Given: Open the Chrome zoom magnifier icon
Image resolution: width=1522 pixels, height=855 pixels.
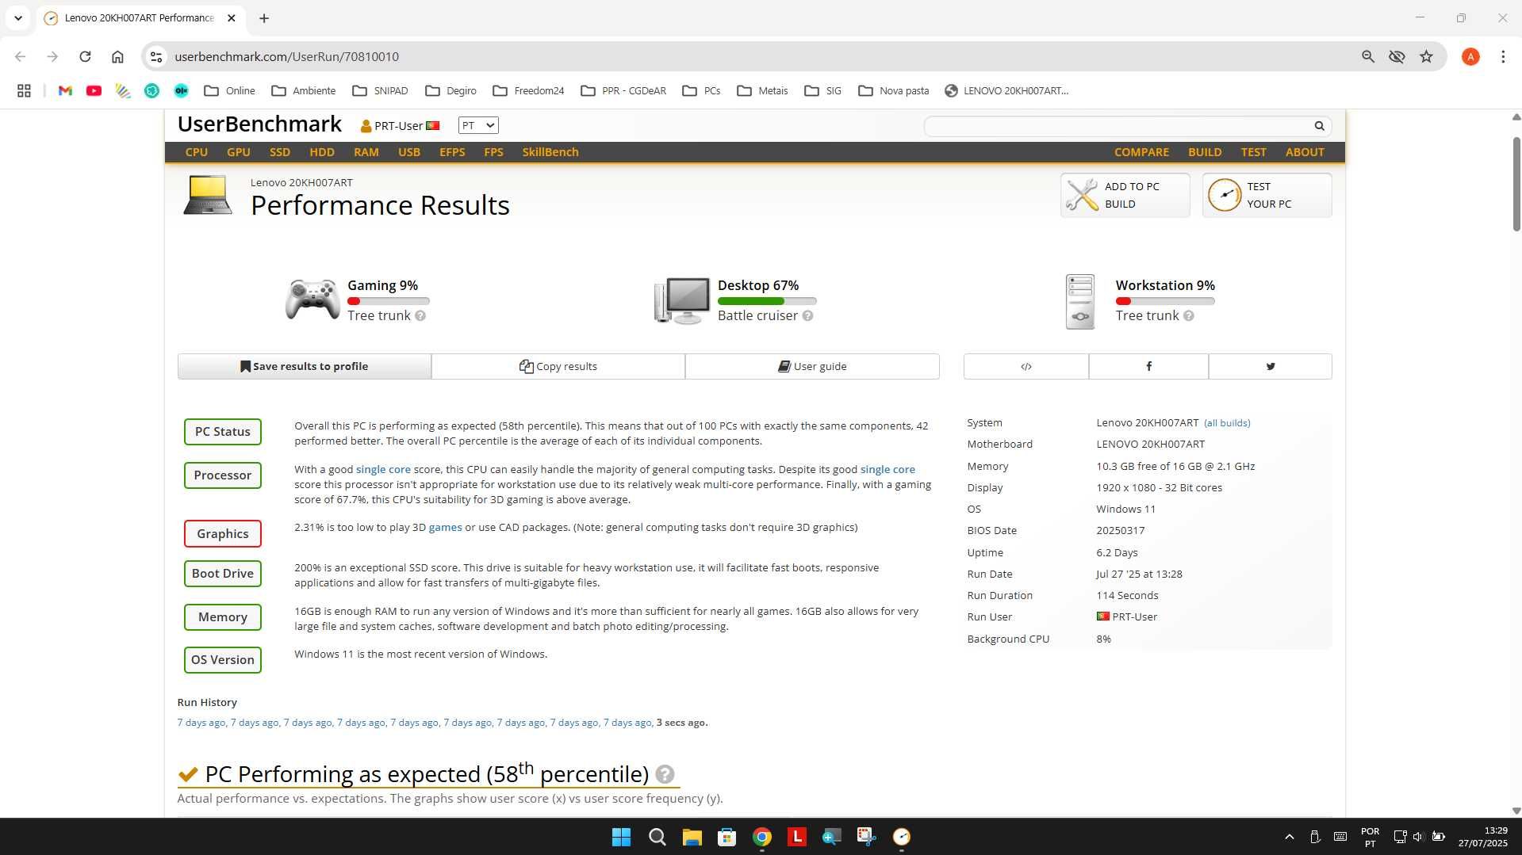Looking at the screenshot, I should coord(1367,56).
